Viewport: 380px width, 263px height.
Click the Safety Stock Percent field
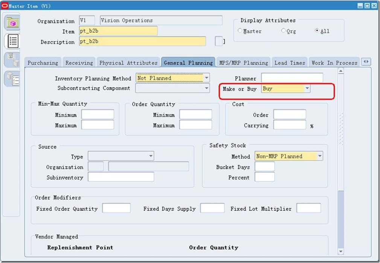pyautogui.click(x=265, y=177)
